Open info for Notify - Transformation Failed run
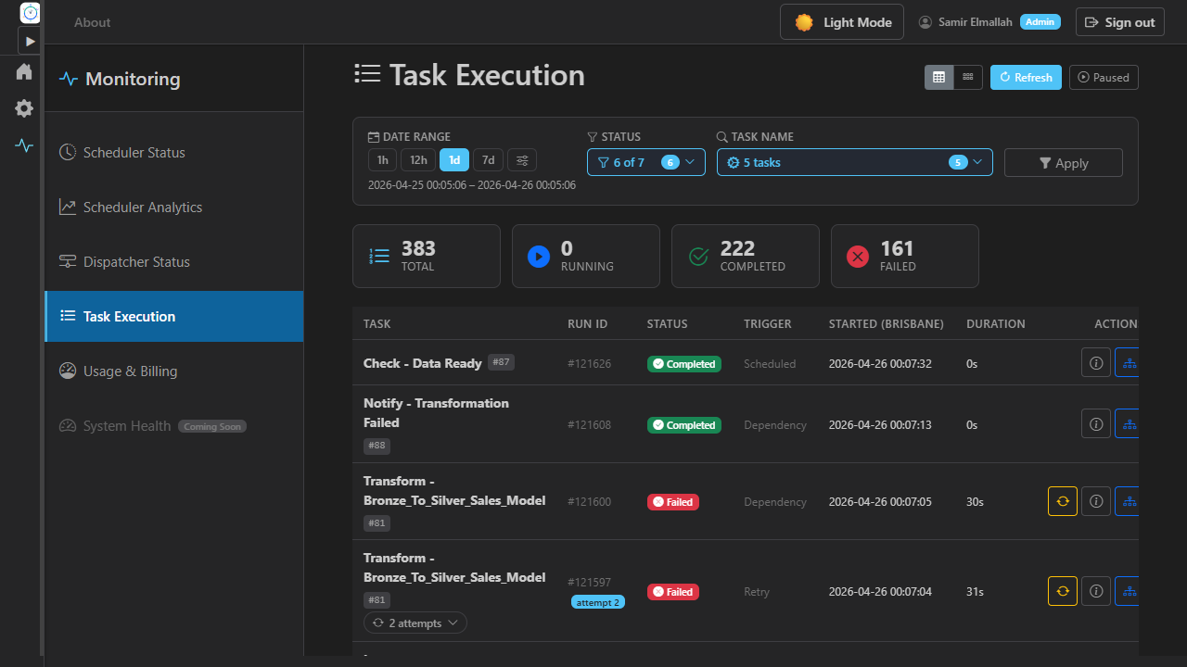The height and width of the screenshot is (667, 1187). 1096,423
